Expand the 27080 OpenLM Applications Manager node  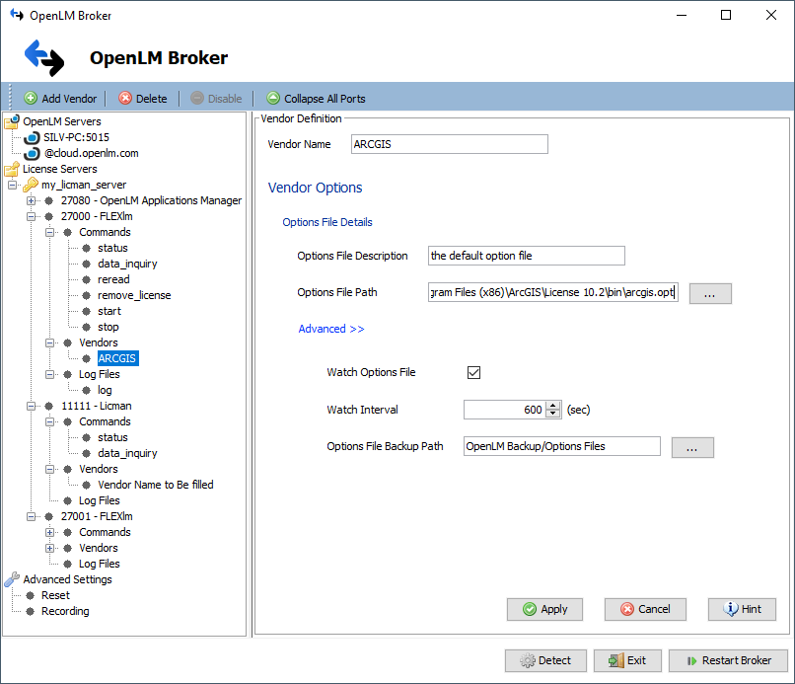[32, 200]
